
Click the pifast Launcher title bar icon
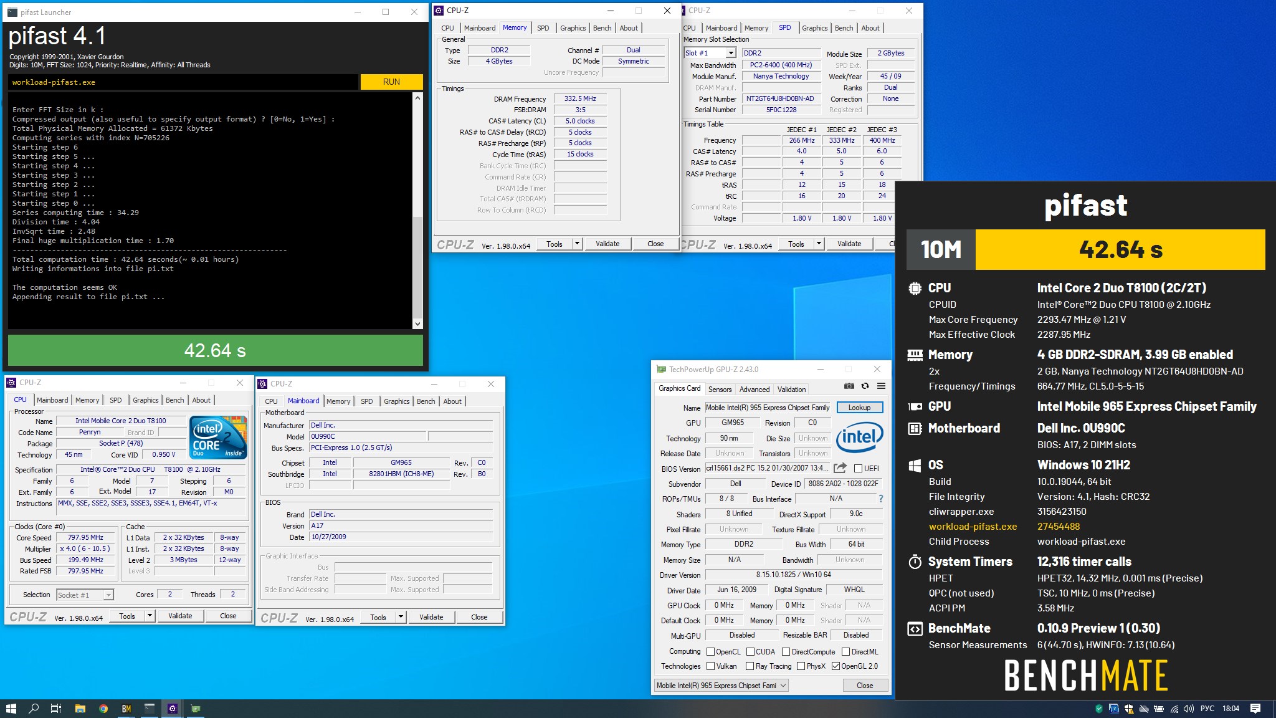tap(12, 12)
